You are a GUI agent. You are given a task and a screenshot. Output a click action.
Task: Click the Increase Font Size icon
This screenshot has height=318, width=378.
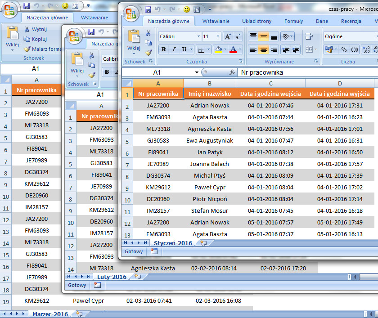tap(228, 36)
